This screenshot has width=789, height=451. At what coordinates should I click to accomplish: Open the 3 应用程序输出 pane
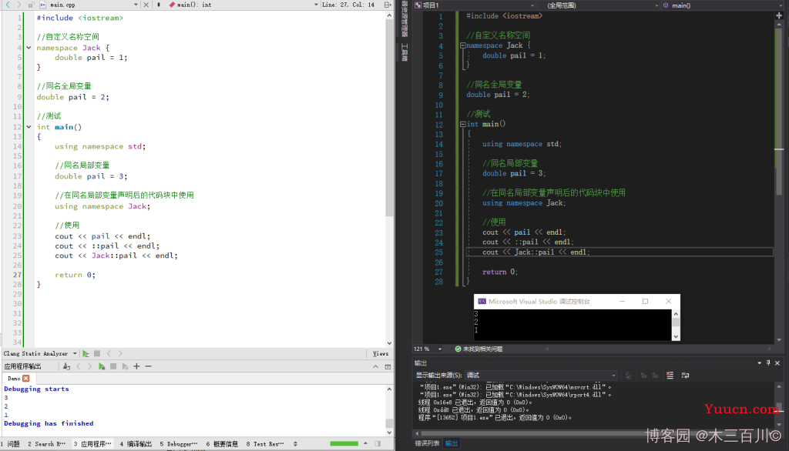click(x=92, y=444)
